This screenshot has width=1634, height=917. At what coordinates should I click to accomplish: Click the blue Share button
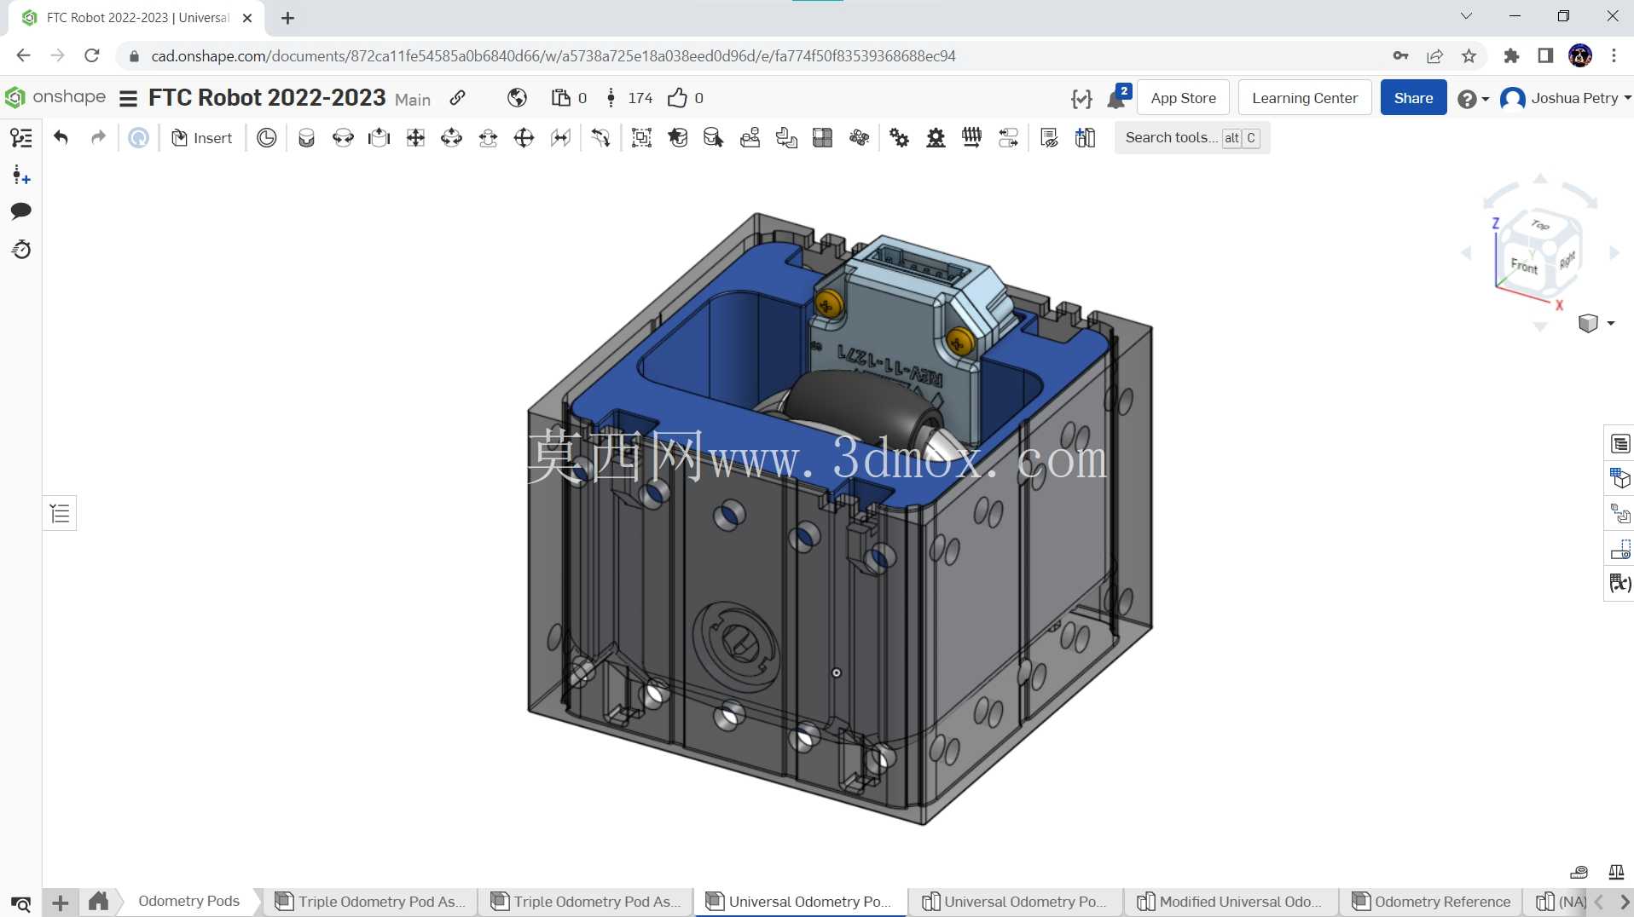(x=1413, y=98)
